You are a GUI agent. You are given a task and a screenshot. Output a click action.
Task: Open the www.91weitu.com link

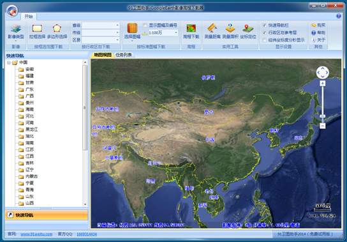pyautogui.click(x=36, y=234)
